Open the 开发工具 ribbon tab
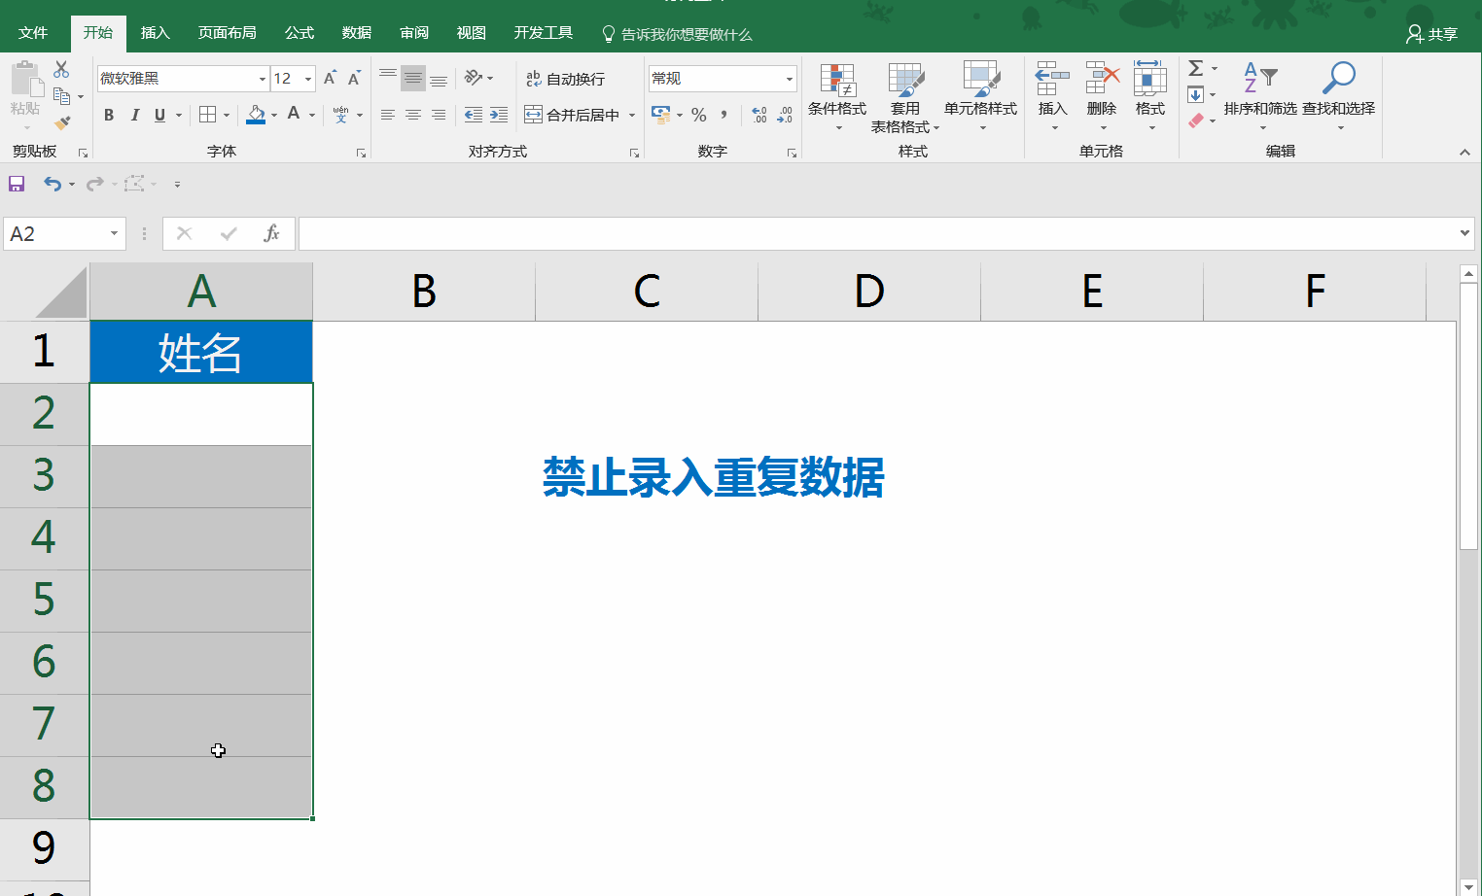 click(x=542, y=32)
